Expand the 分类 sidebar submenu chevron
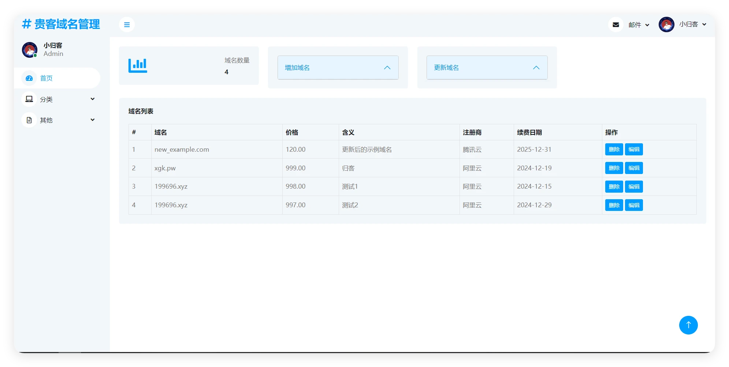 [x=93, y=99]
